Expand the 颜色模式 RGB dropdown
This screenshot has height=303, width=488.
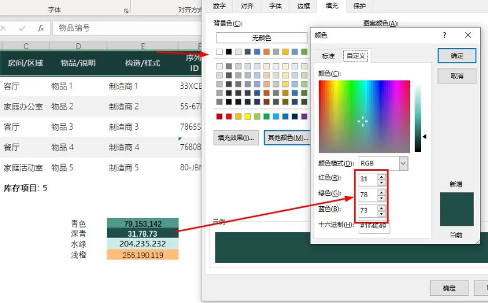point(403,163)
